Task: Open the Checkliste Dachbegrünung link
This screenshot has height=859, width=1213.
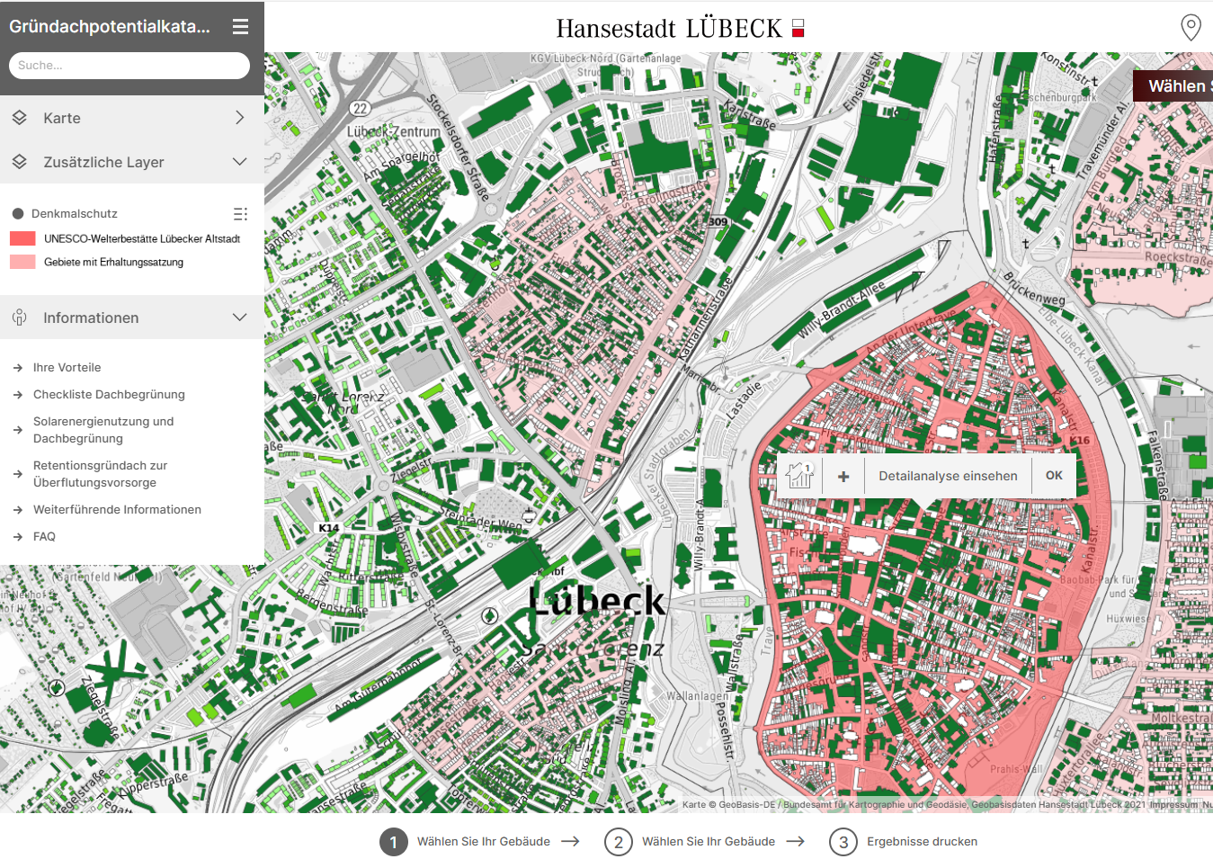Action: pyautogui.click(x=109, y=394)
